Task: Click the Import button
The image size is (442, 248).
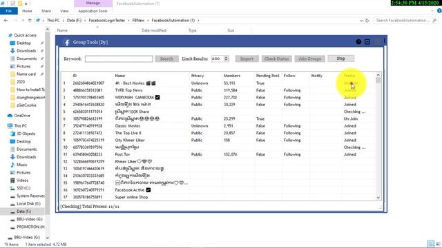Action: [247, 59]
